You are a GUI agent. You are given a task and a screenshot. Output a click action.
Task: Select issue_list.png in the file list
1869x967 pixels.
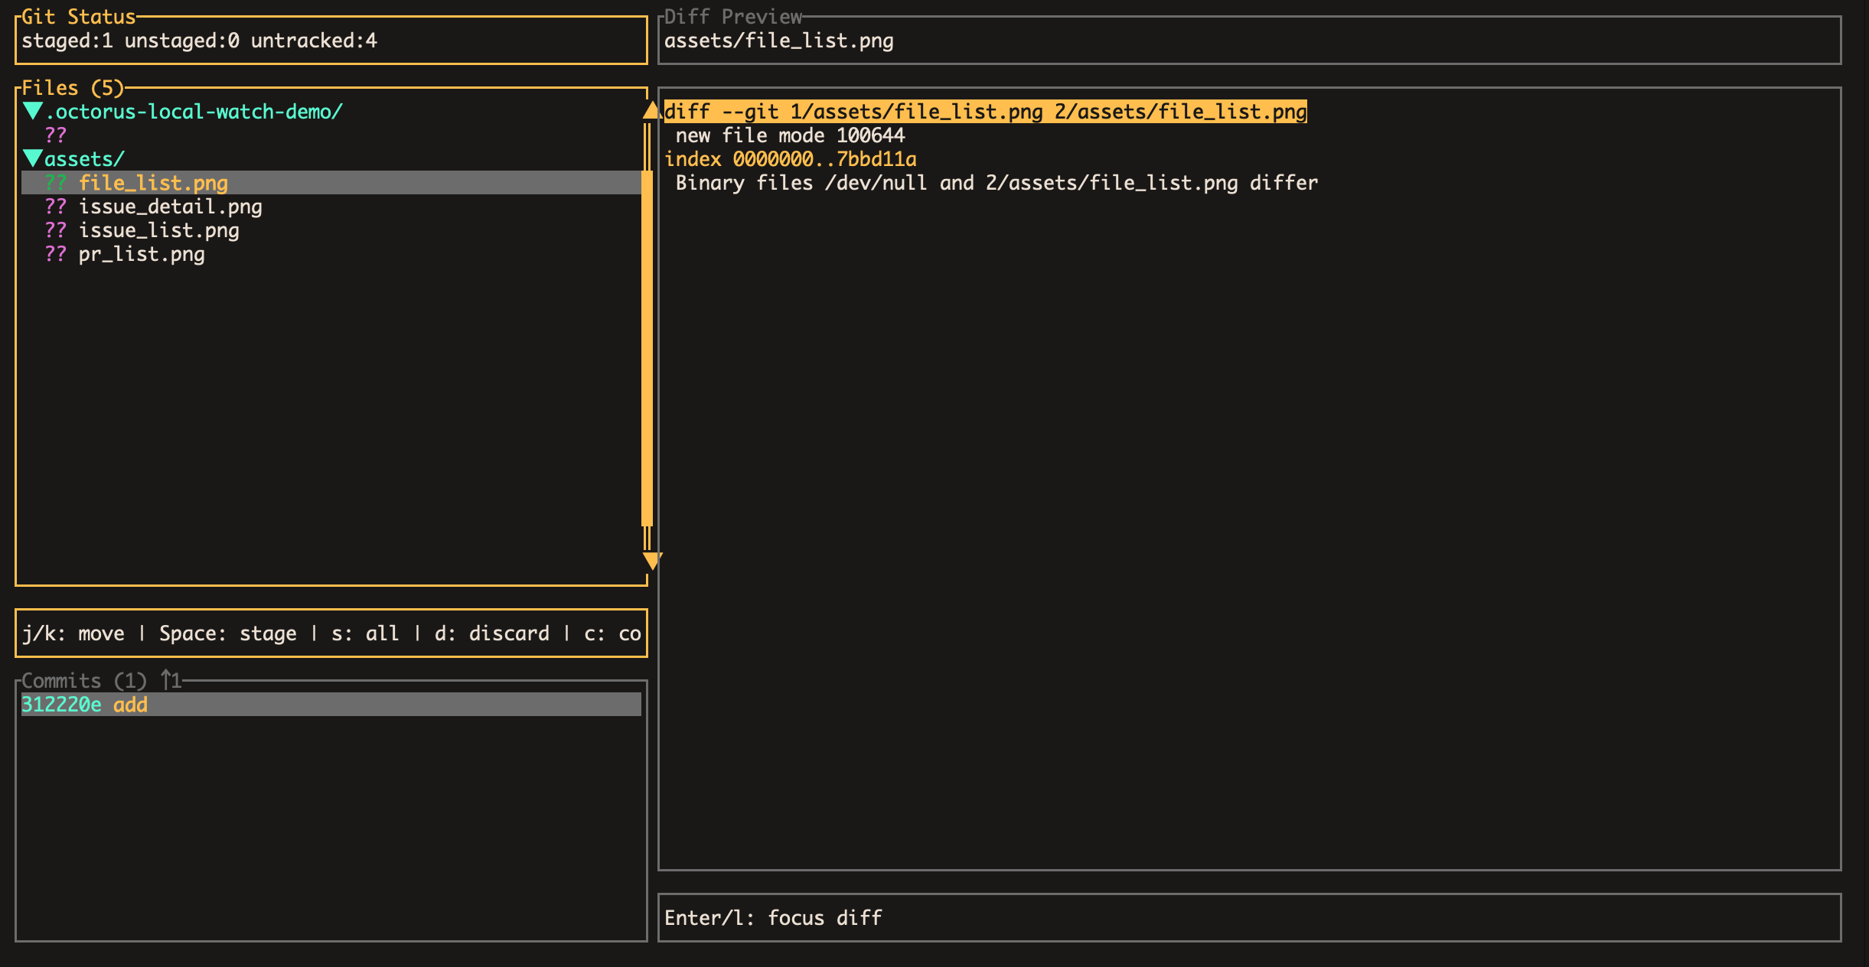click(x=158, y=230)
